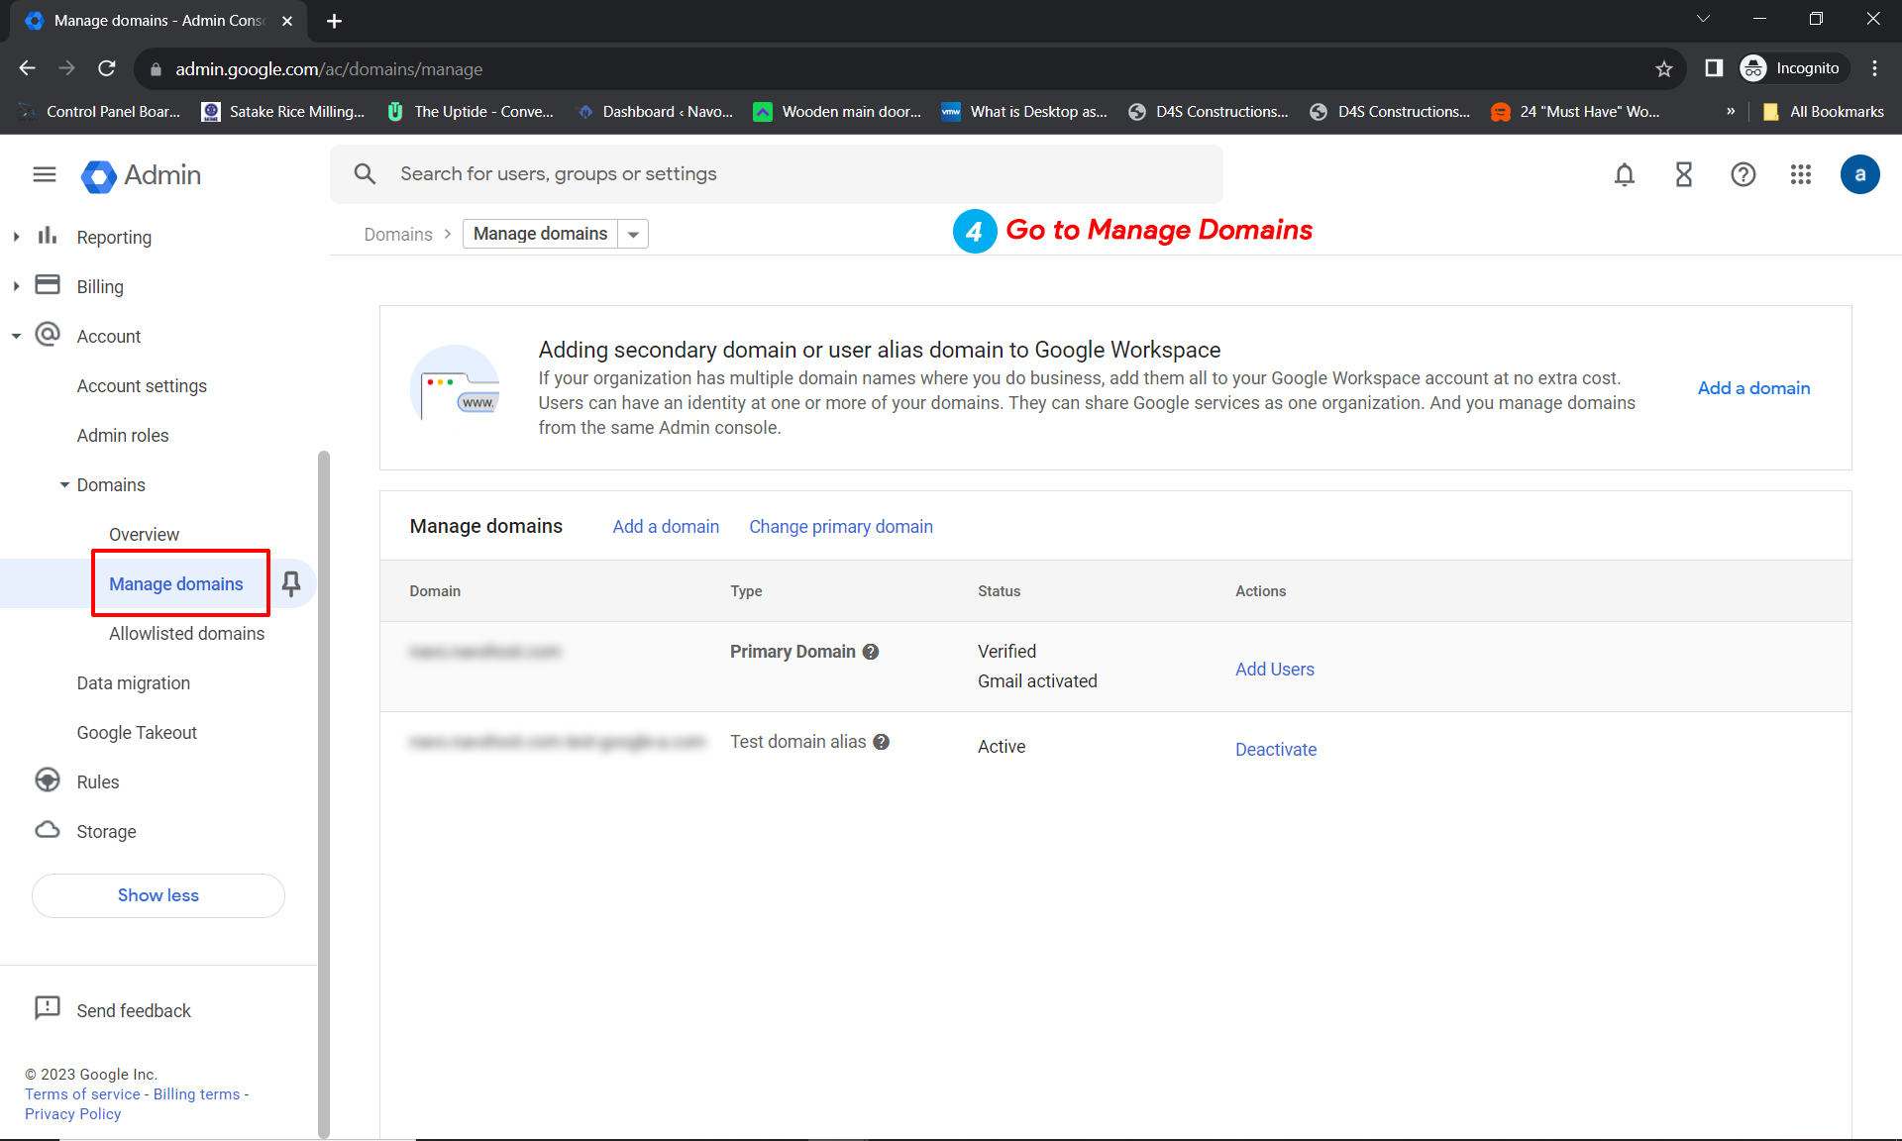Click the Add a domain button
The height and width of the screenshot is (1141, 1902).
tap(1752, 387)
